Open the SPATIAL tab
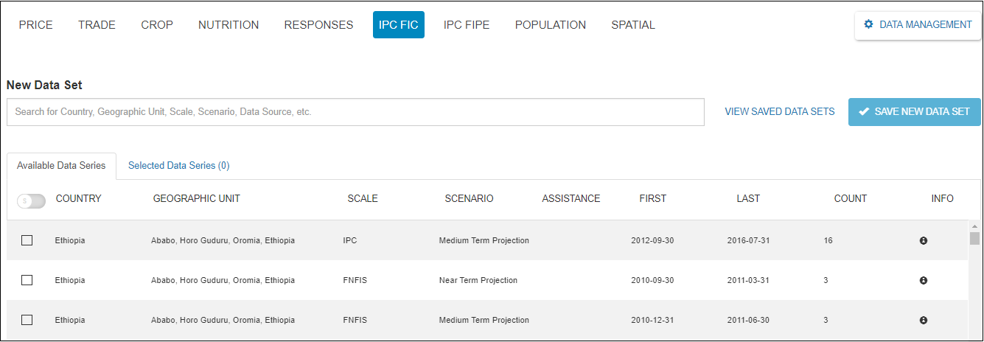This screenshot has height=342, width=984. pyautogui.click(x=632, y=25)
